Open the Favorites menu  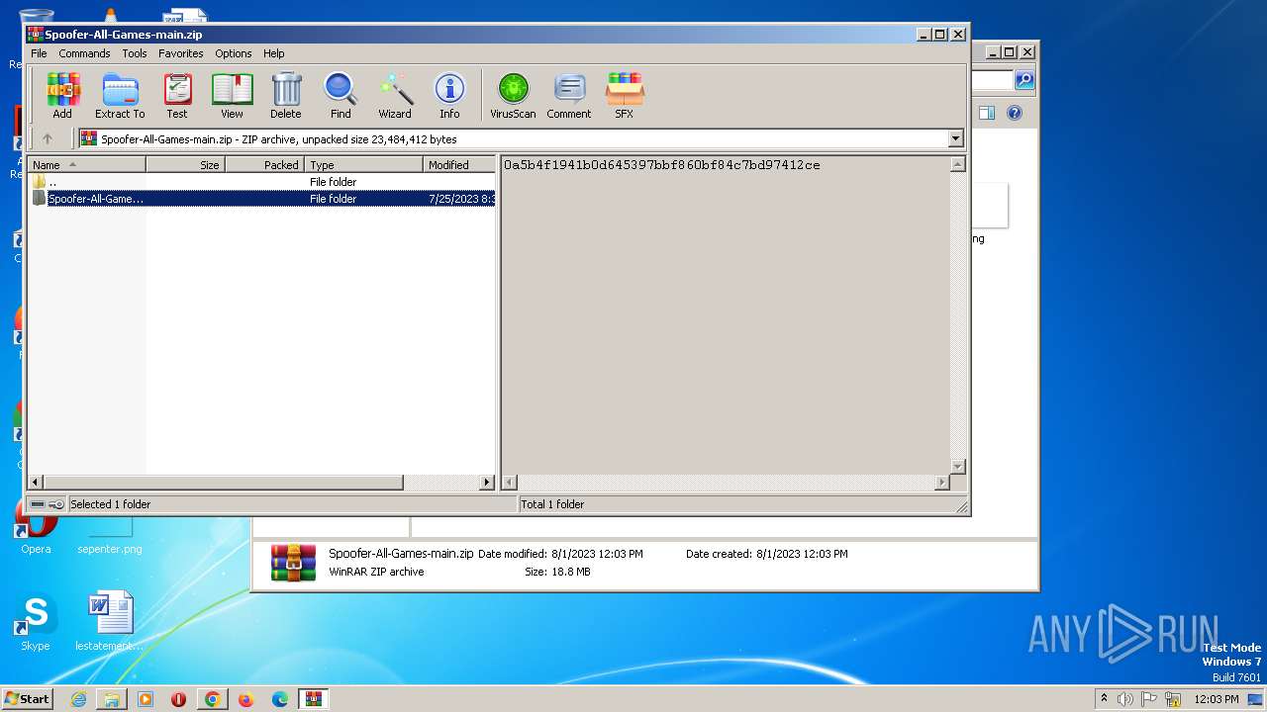pyautogui.click(x=181, y=53)
